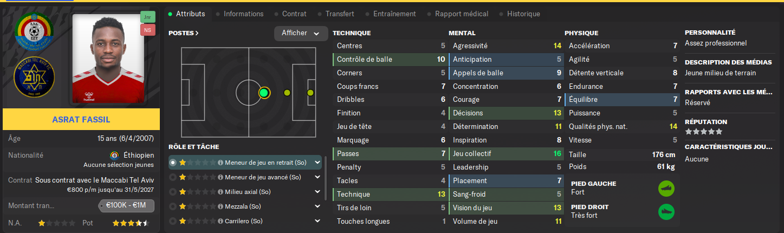Image resolution: width=784 pixels, height=233 pixels.
Task: Expand the Mezzala role chevron
Action: pyautogui.click(x=317, y=206)
